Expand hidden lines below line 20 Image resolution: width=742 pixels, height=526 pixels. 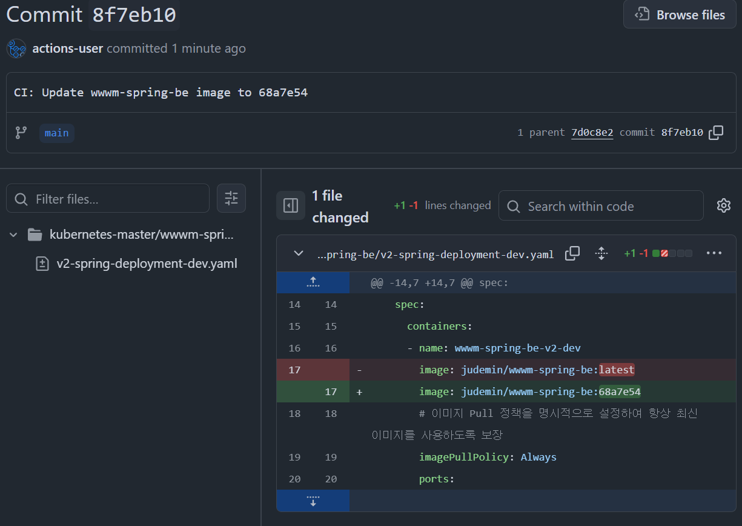coord(313,501)
